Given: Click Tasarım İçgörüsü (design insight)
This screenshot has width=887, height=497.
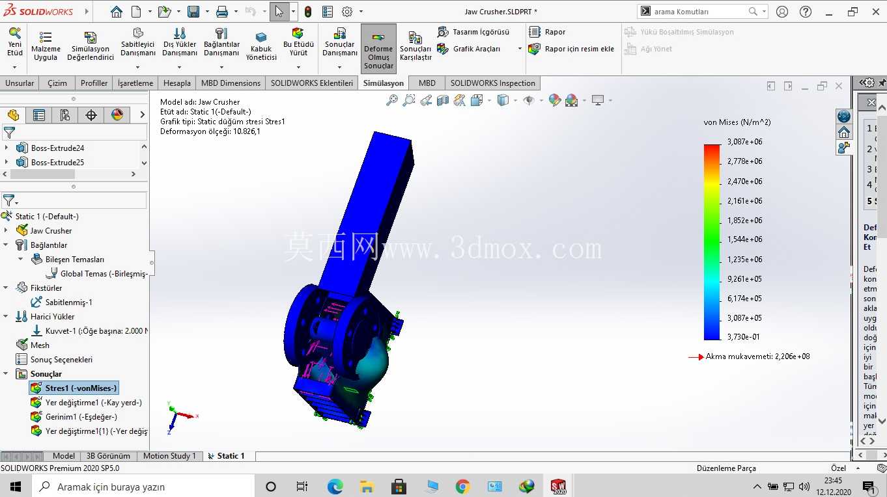Looking at the screenshot, I should [x=473, y=32].
